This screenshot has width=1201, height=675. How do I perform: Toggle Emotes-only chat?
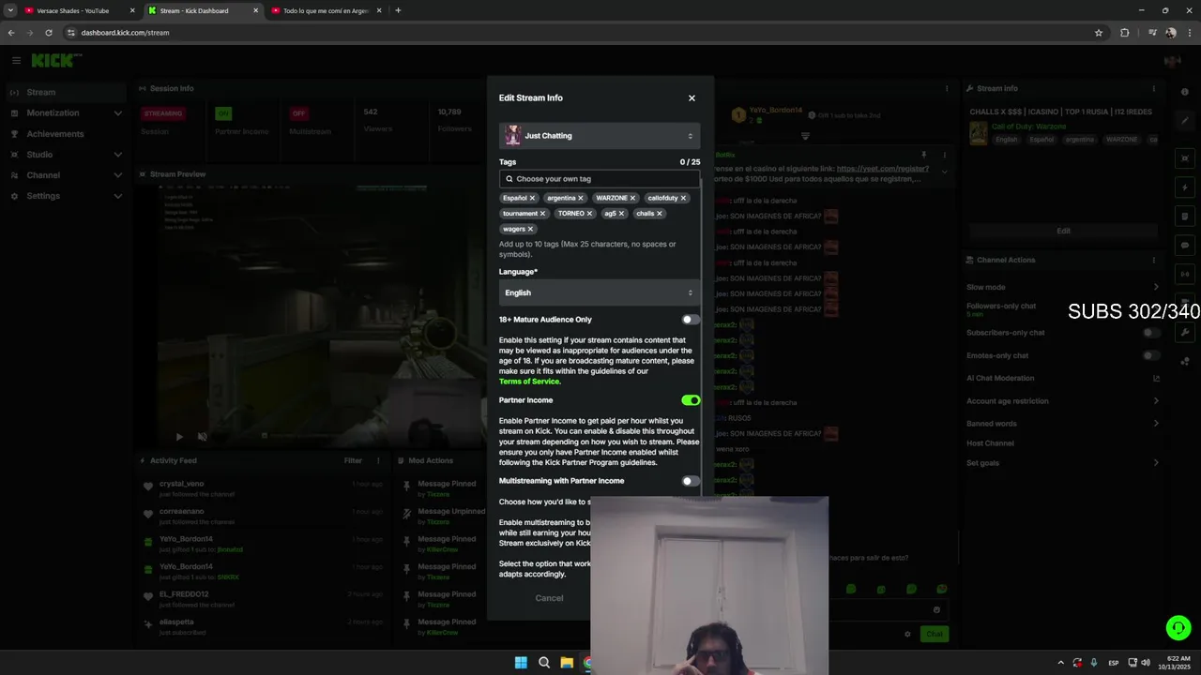[1151, 355]
